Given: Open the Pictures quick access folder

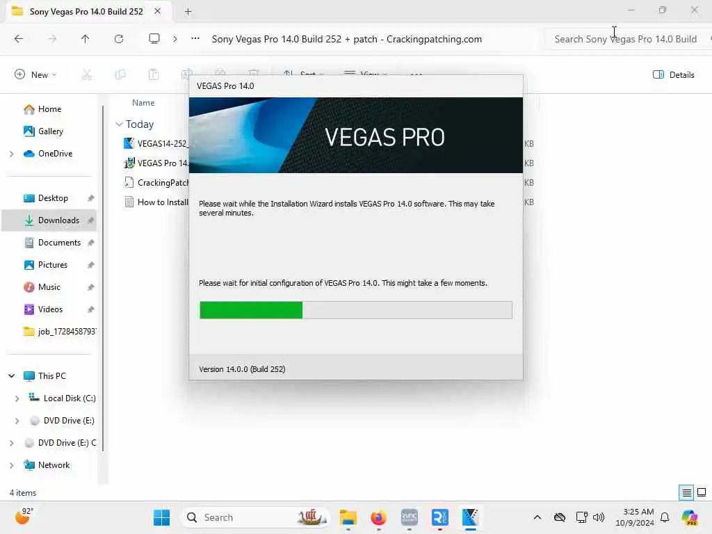Looking at the screenshot, I should click(53, 265).
